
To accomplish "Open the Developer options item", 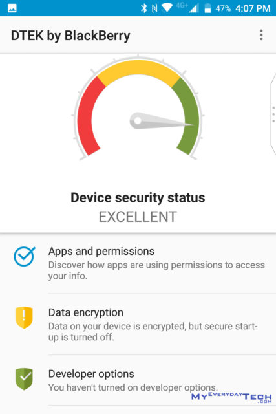I will click(138, 380).
